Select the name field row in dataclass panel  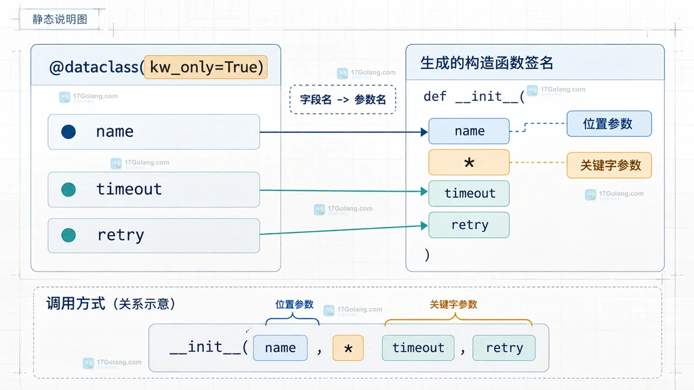[154, 132]
